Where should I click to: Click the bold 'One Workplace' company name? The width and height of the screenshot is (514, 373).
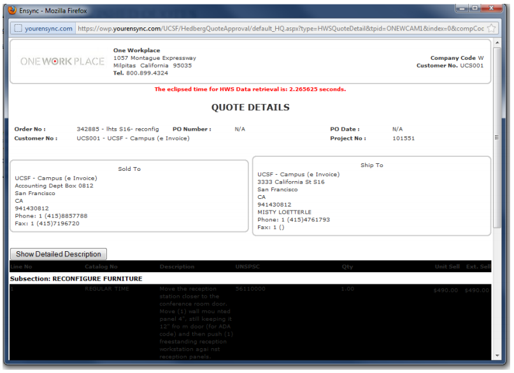(137, 50)
